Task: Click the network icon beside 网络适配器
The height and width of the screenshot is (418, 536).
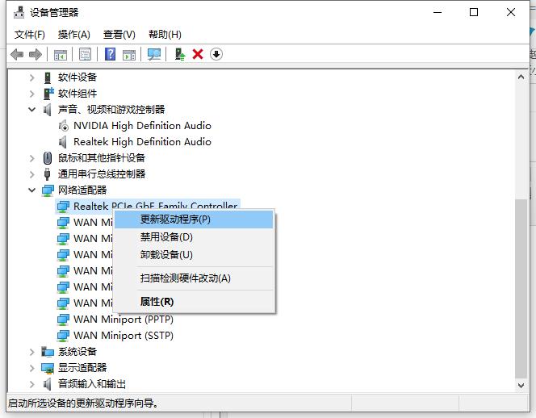Action: point(48,190)
